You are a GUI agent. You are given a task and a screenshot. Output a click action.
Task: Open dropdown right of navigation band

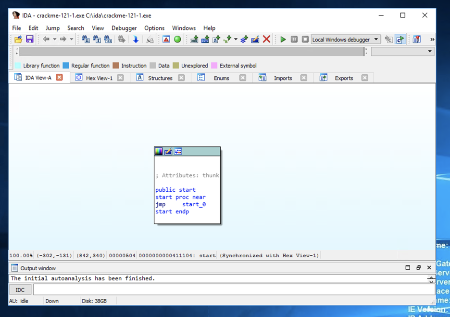[x=429, y=52]
